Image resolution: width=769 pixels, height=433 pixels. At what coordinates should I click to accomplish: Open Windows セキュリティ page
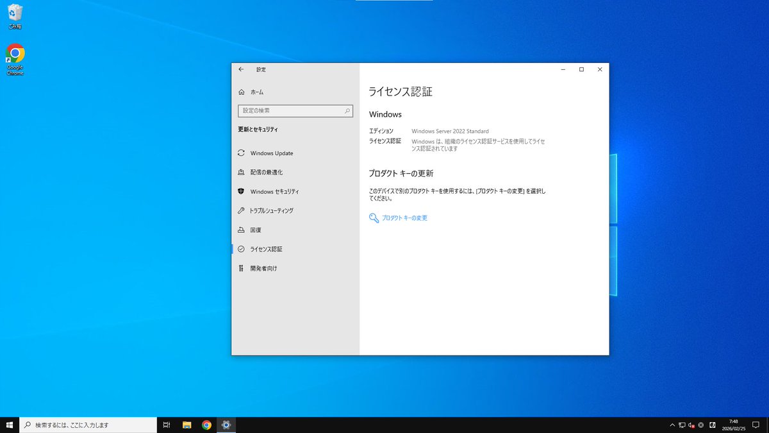pyautogui.click(x=295, y=192)
